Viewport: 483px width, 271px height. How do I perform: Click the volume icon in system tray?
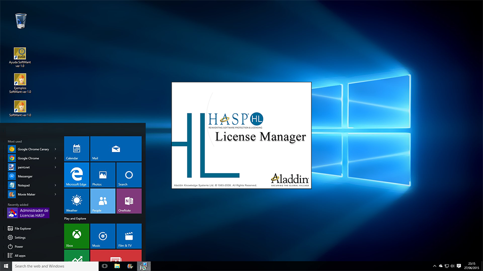point(452,266)
